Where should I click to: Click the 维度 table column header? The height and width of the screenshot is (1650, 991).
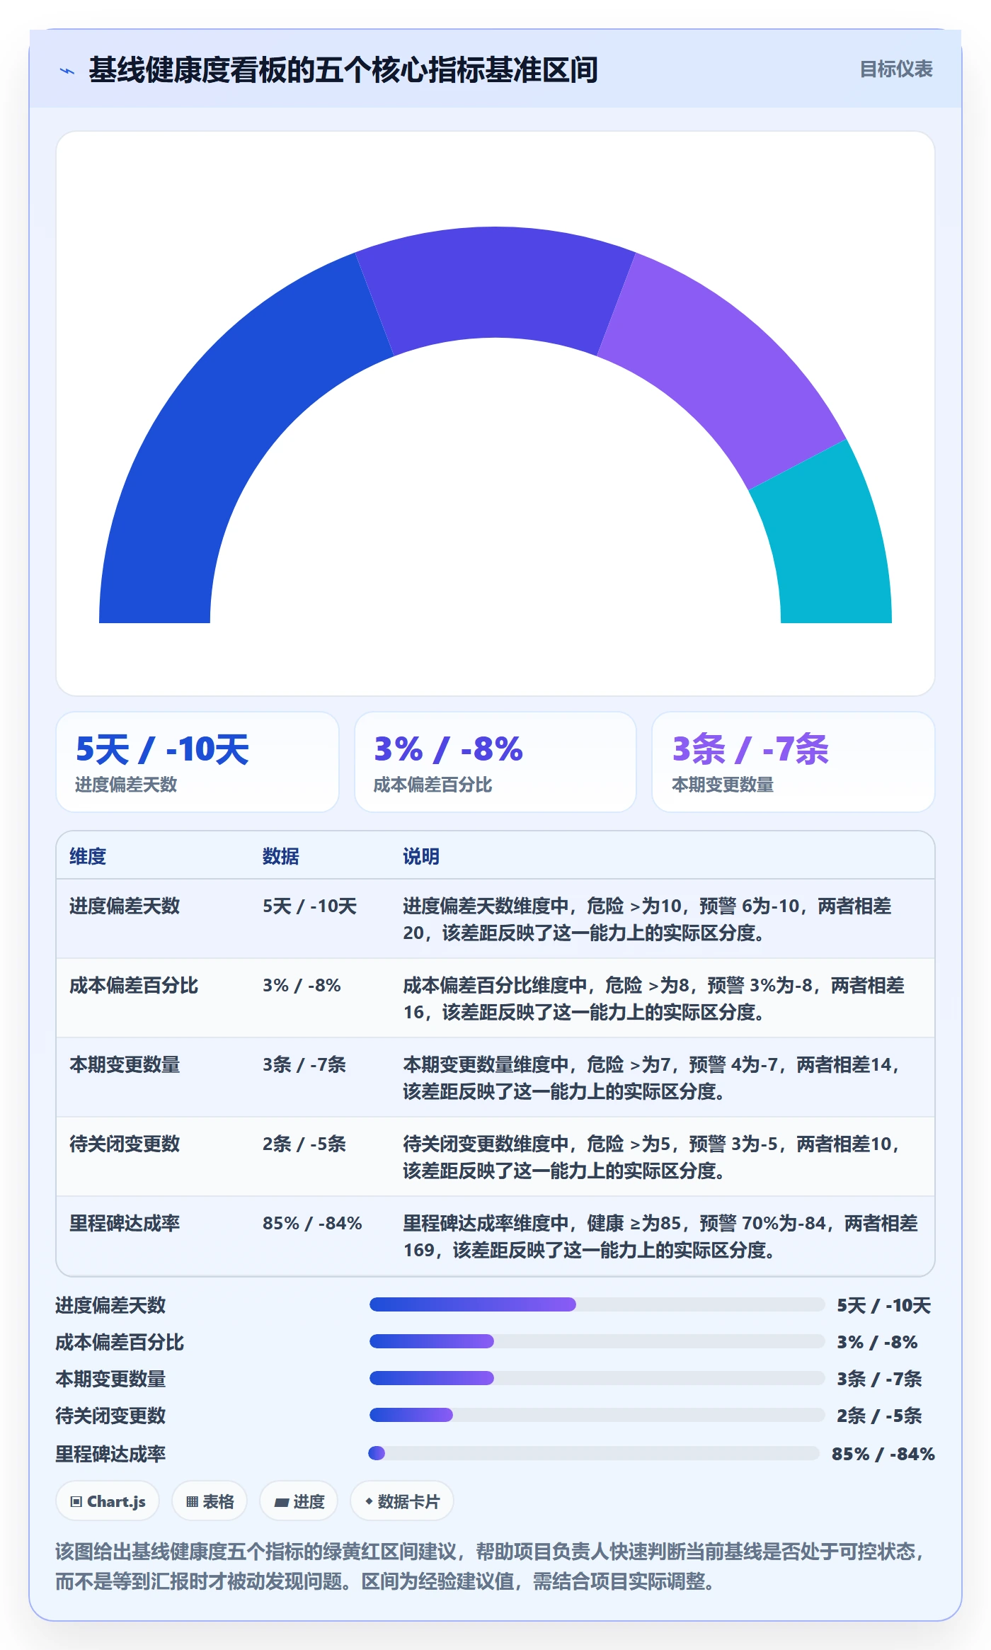88,856
